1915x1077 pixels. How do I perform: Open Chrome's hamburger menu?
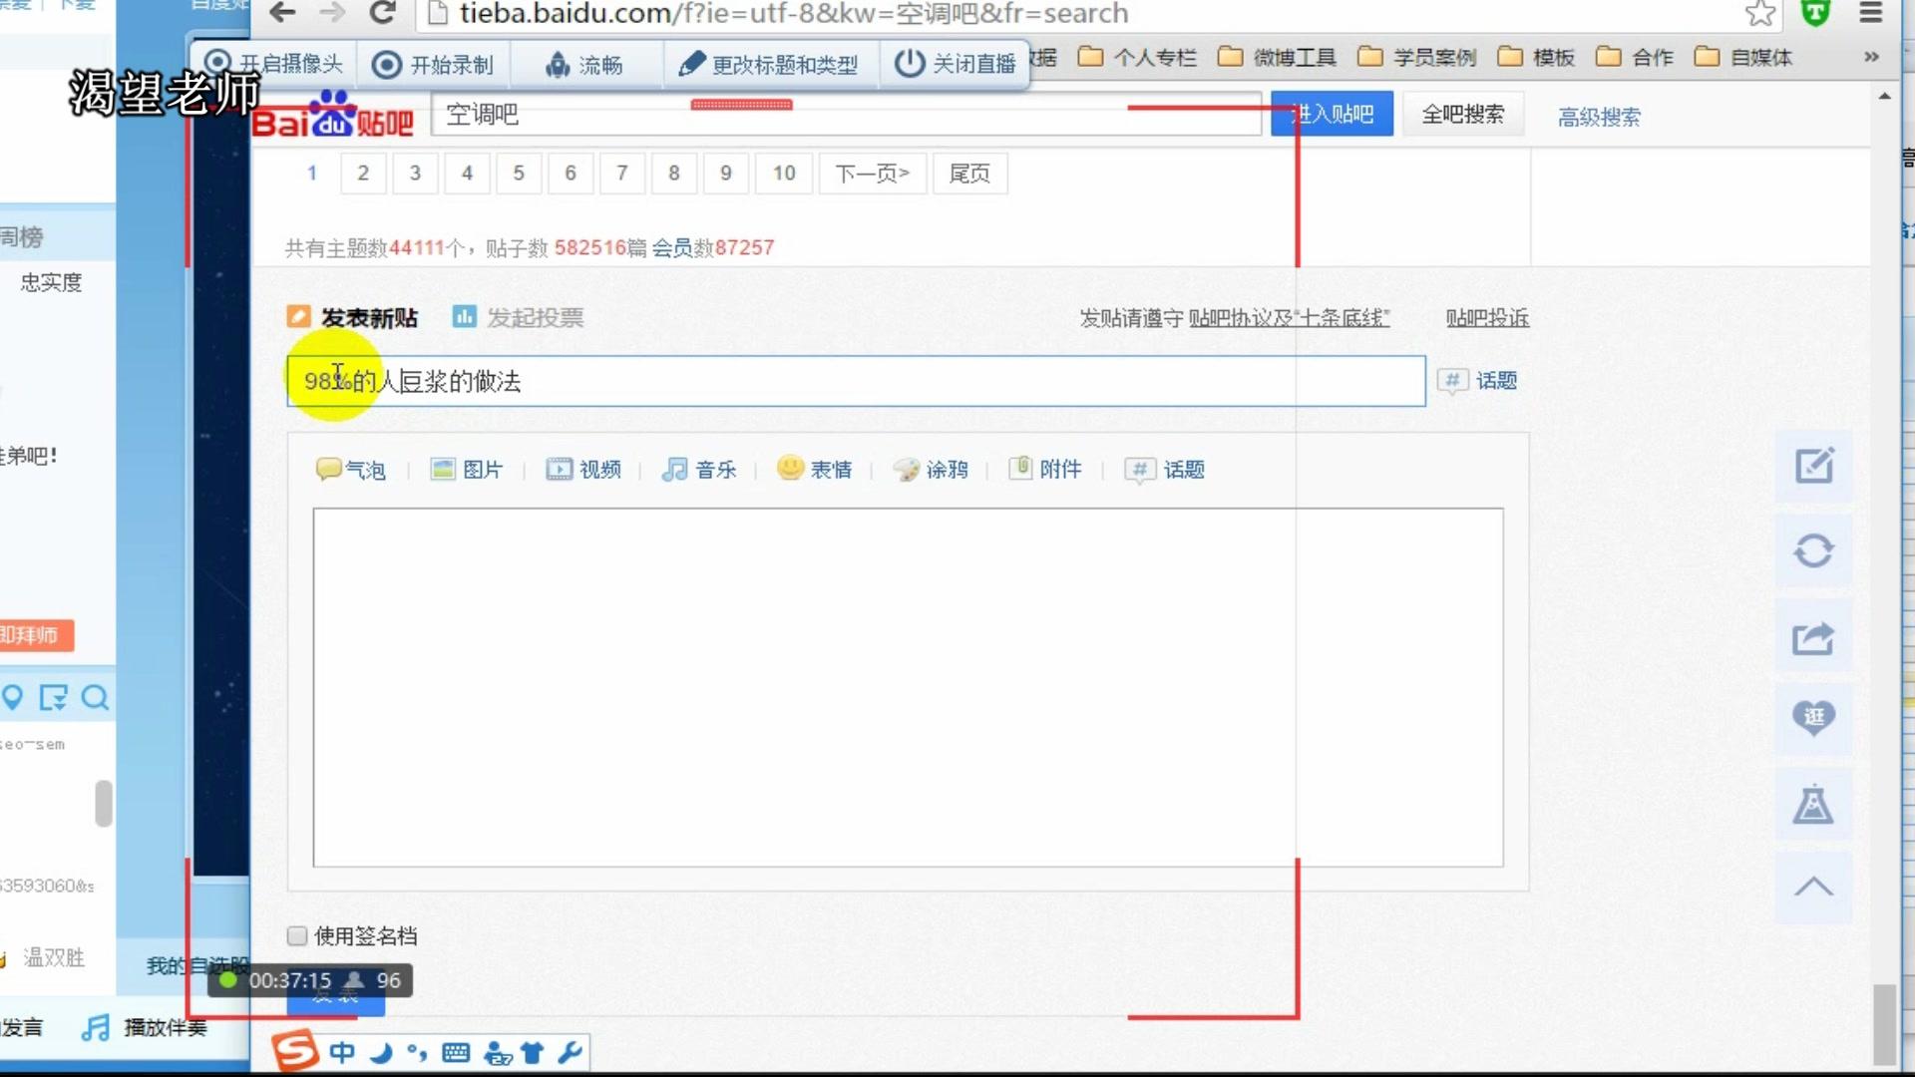[1870, 13]
